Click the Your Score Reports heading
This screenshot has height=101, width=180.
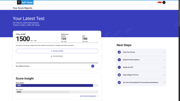click(22, 8)
